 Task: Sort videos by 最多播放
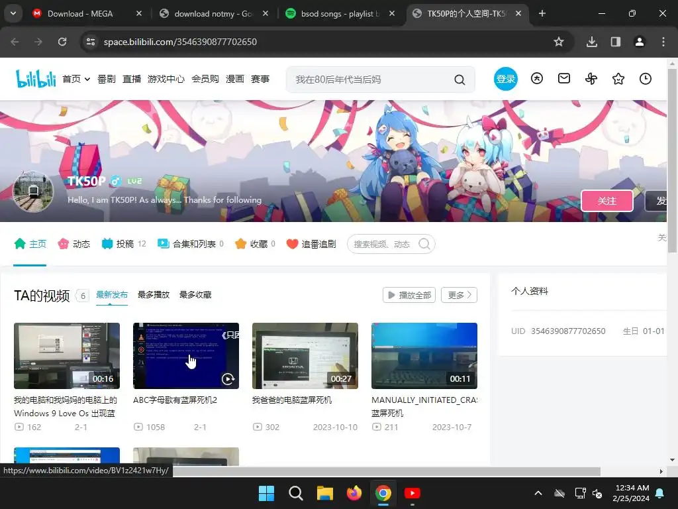154,295
